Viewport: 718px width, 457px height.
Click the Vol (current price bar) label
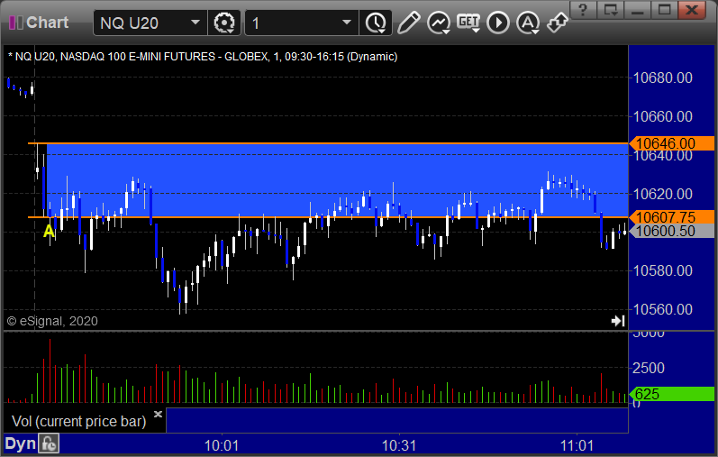78,421
